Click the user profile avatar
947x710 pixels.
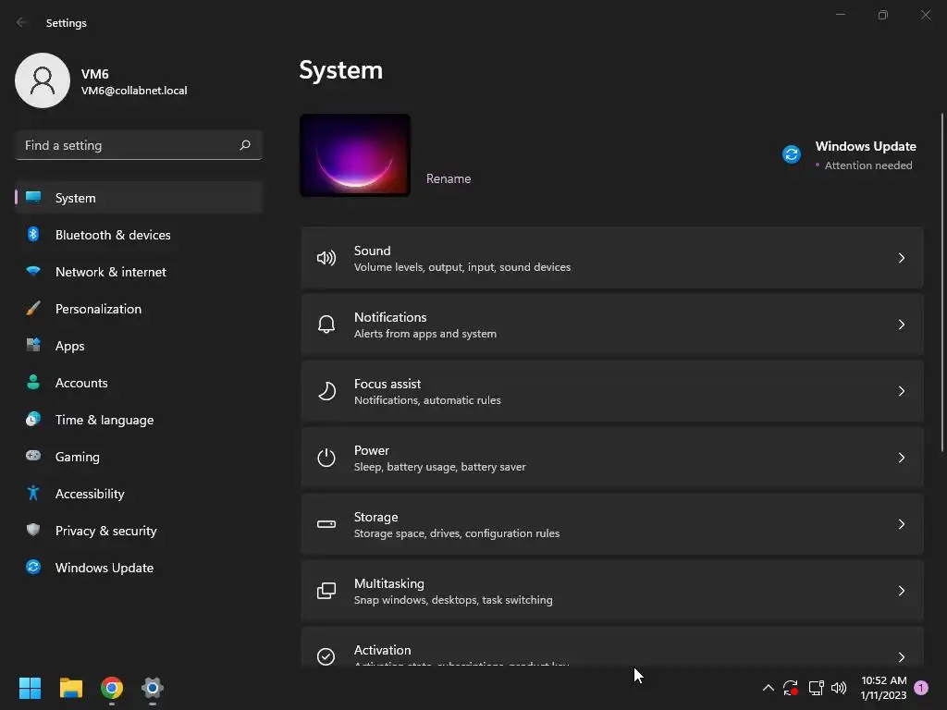(43, 80)
